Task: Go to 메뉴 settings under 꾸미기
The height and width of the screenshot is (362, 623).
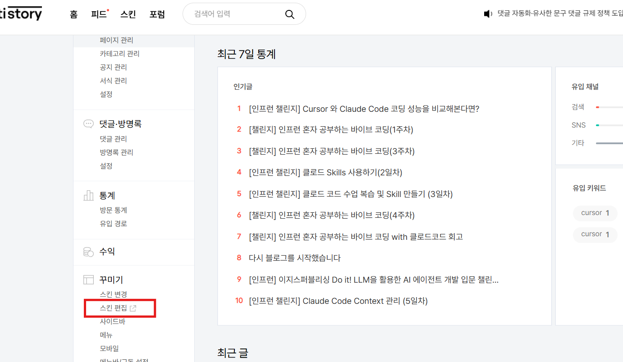Action: [106, 335]
